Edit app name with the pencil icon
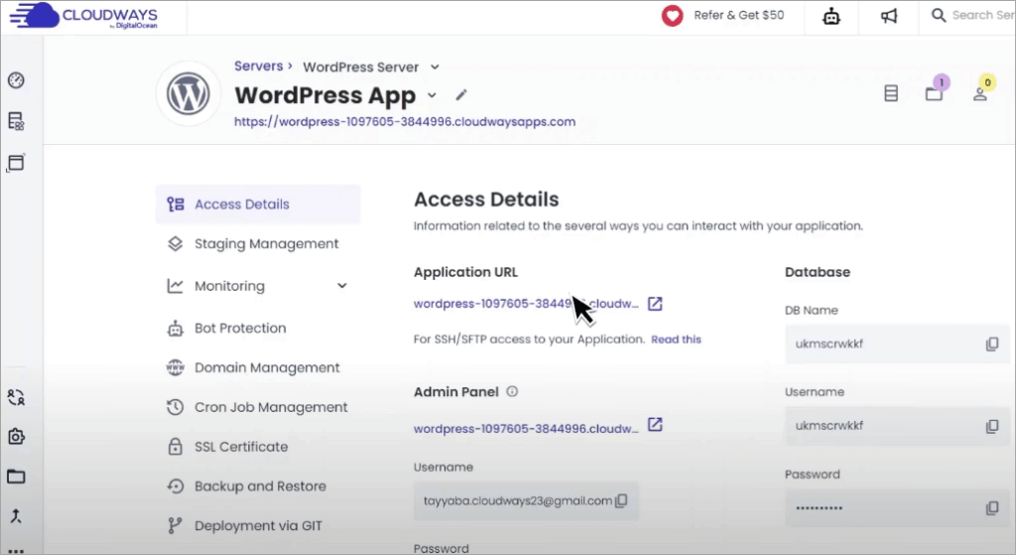The width and height of the screenshot is (1016, 555). click(460, 95)
